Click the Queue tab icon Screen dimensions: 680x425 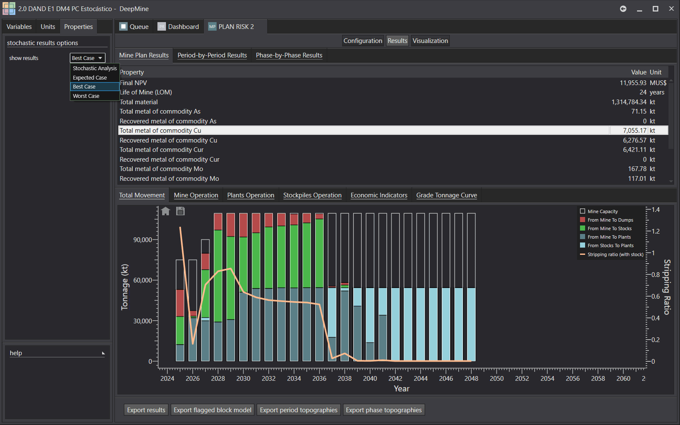tap(123, 26)
